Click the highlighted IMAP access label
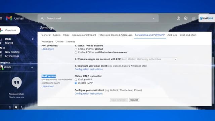 click(49, 76)
